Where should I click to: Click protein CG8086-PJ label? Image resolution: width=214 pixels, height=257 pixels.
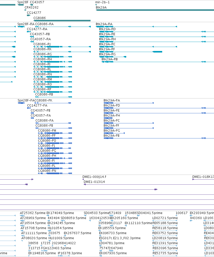tap(47, 146)
